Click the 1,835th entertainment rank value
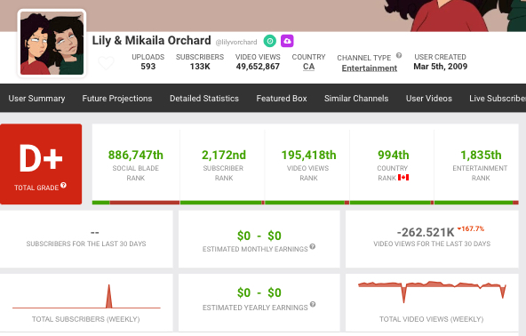 click(x=481, y=155)
